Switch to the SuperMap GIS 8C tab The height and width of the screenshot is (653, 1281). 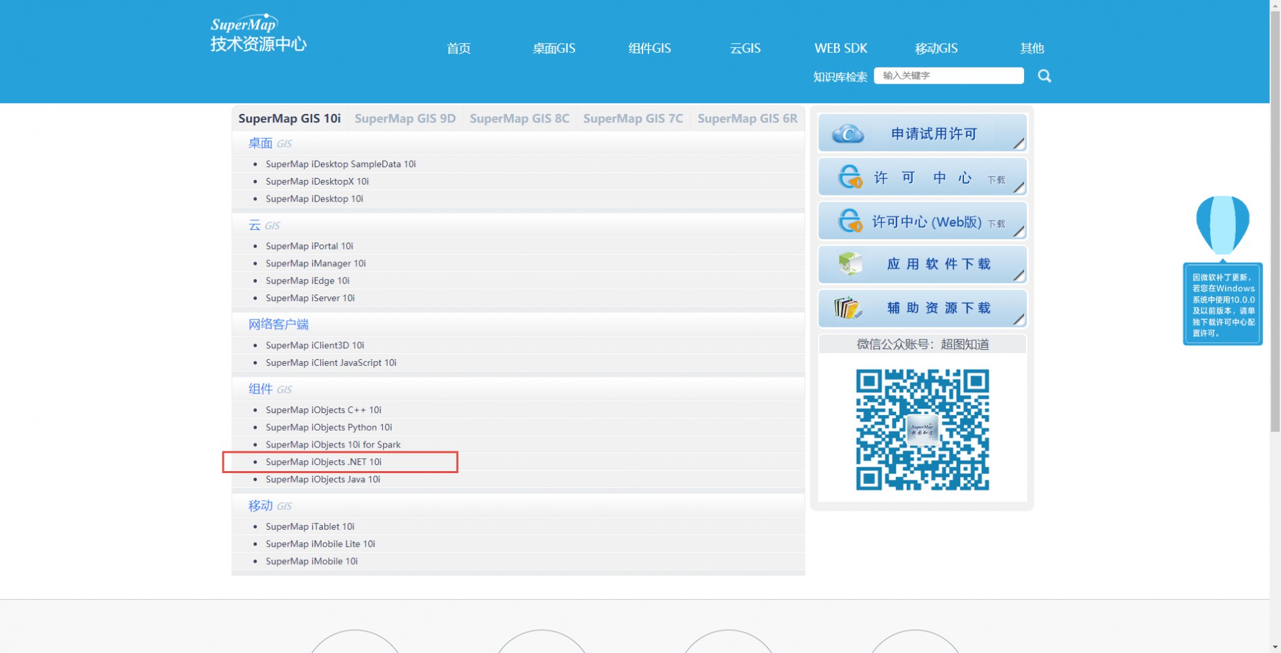tap(519, 119)
